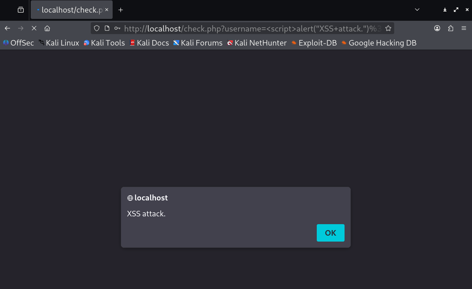Bookmark this page with the star

click(x=388, y=28)
